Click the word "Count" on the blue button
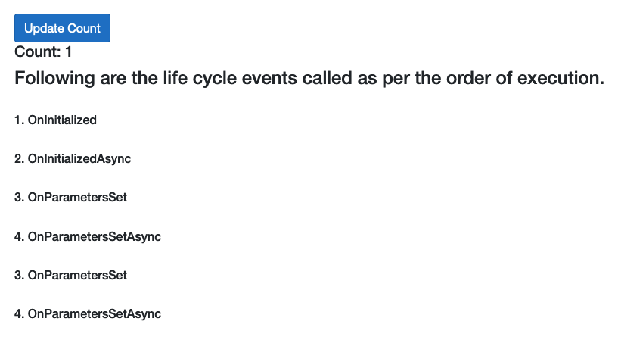The width and height of the screenshot is (618, 340). point(84,29)
